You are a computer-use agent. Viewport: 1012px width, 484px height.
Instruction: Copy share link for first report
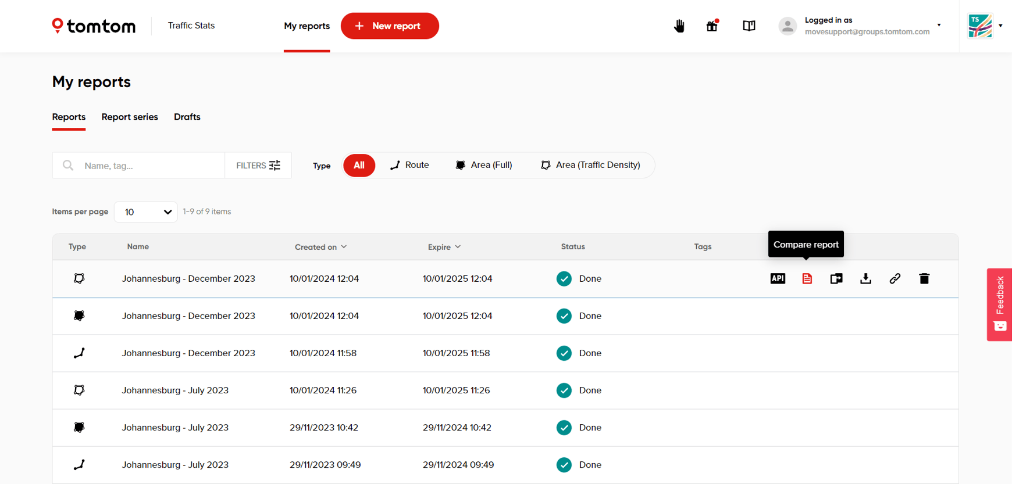coord(895,279)
